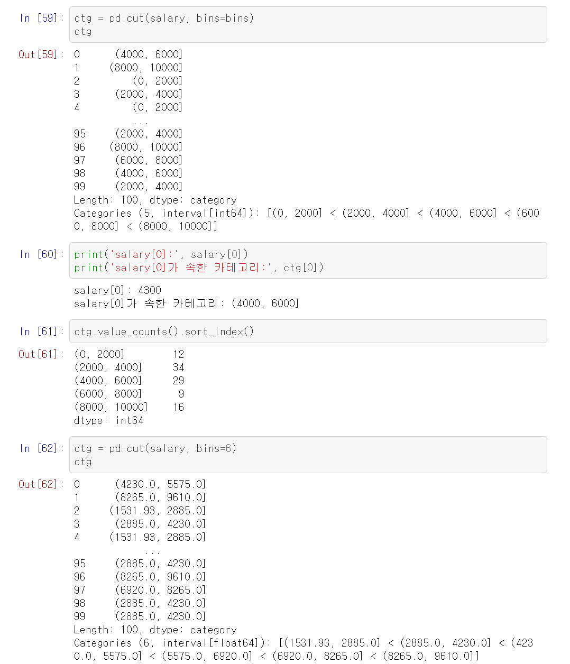
Task: Click the code cell In [61] input area
Action: tap(308, 331)
